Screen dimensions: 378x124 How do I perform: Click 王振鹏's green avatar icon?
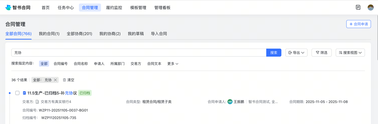pos(230,102)
